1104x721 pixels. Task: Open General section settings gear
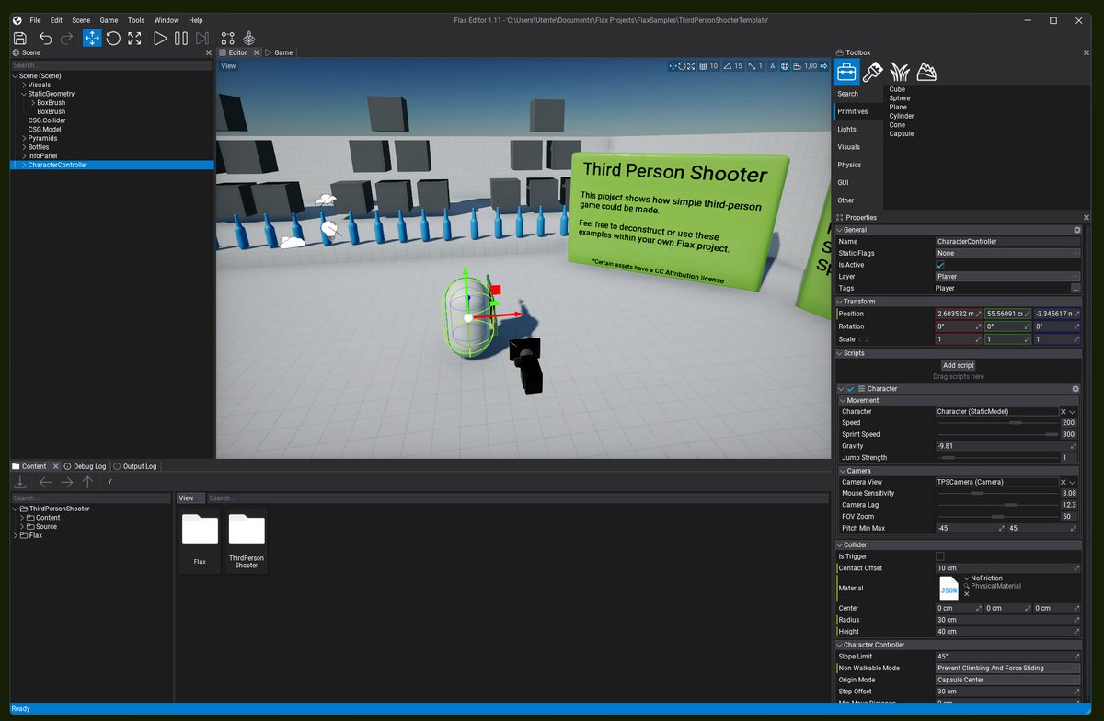[x=1077, y=230]
